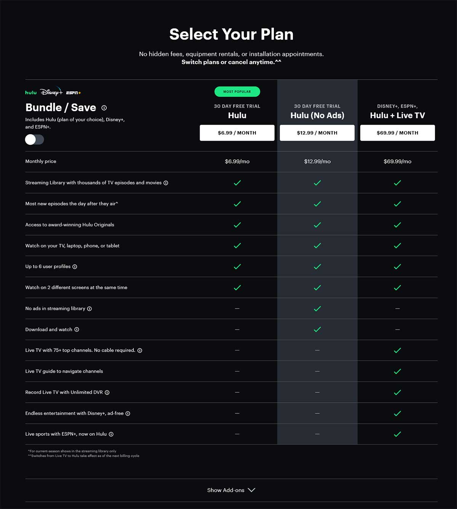Expand the Show Add-ons section
The height and width of the screenshot is (509, 457).
click(231, 490)
